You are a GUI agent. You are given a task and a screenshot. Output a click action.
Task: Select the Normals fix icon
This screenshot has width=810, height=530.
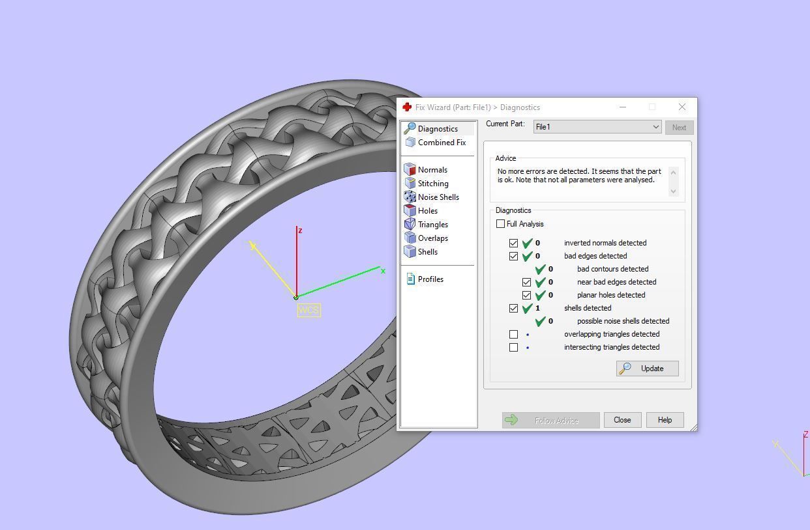[x=410, y=170]
